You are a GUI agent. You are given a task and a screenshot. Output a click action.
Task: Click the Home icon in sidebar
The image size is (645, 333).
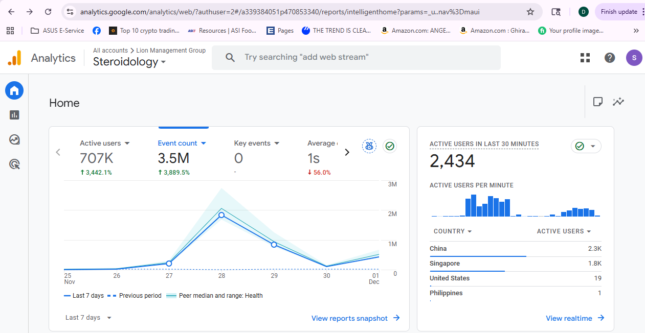tap(14, 90)
